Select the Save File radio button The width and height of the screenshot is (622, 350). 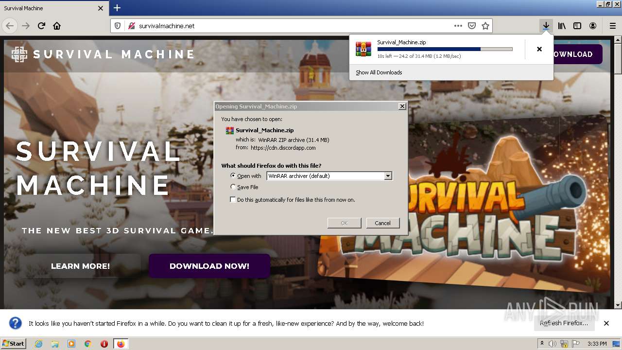click(233, 187)
